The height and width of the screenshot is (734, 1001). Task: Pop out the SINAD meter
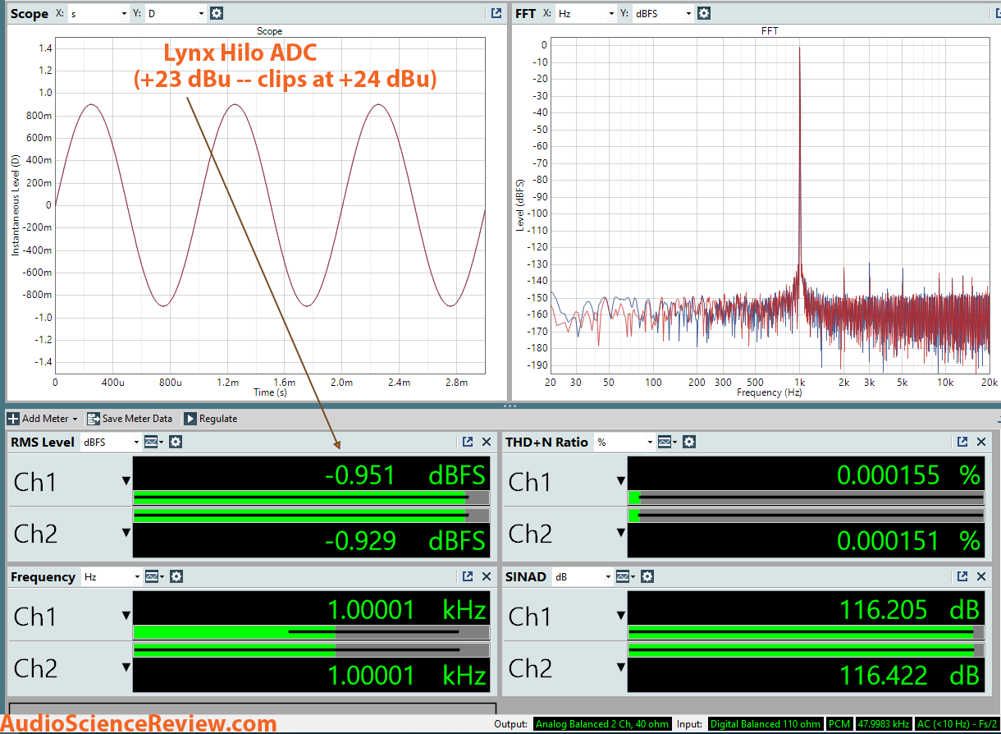point(962,576)
